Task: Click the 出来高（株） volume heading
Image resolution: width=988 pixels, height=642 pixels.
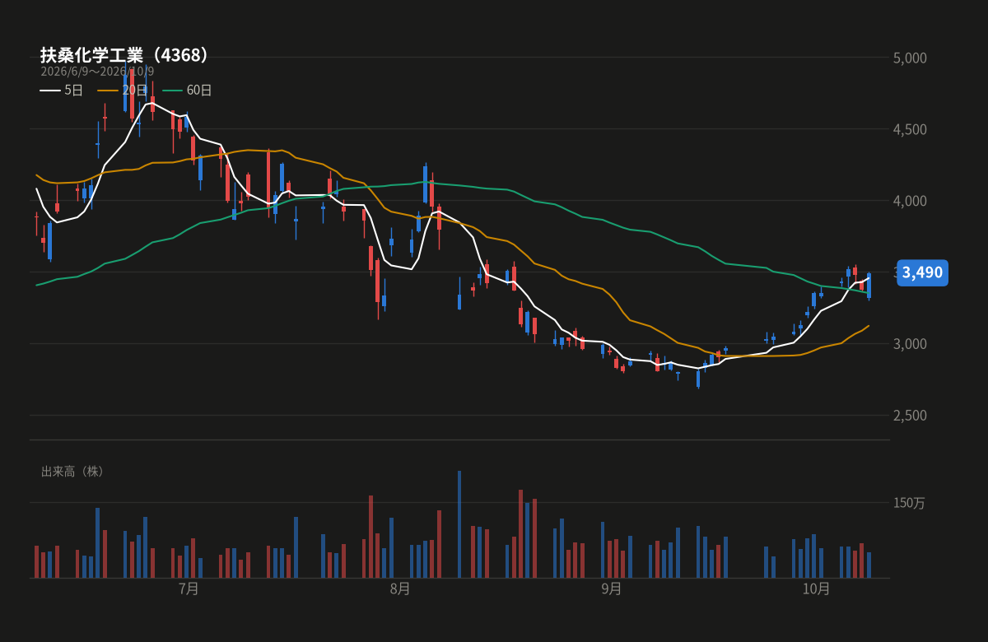Action: [x=74, y=472]
